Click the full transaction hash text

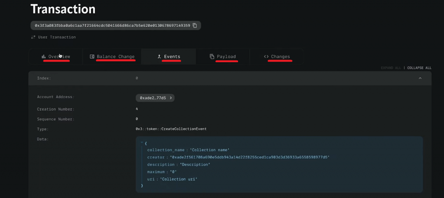[x=112, y=26]
